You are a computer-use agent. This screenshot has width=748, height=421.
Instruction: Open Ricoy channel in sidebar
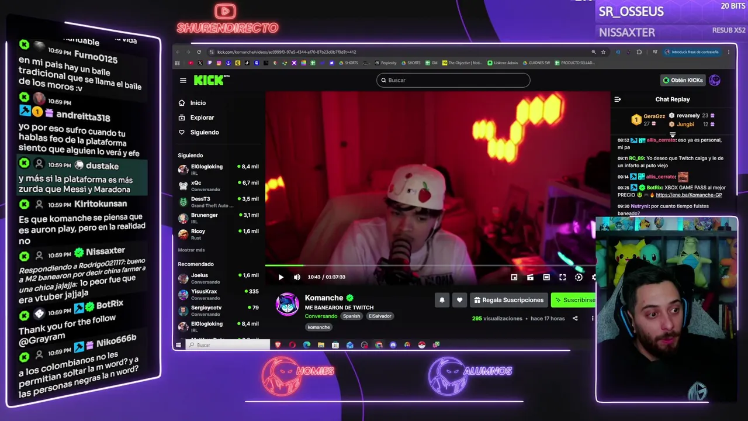point(218,234)
